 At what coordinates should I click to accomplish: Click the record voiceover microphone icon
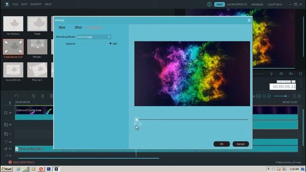tap(272, 74)
